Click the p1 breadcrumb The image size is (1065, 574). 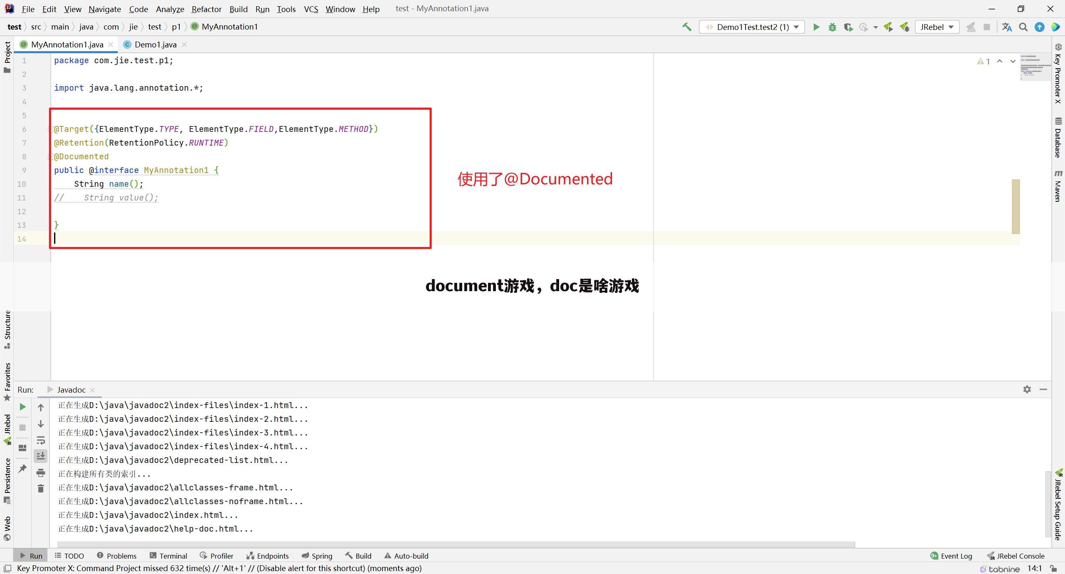coord(176,27)
